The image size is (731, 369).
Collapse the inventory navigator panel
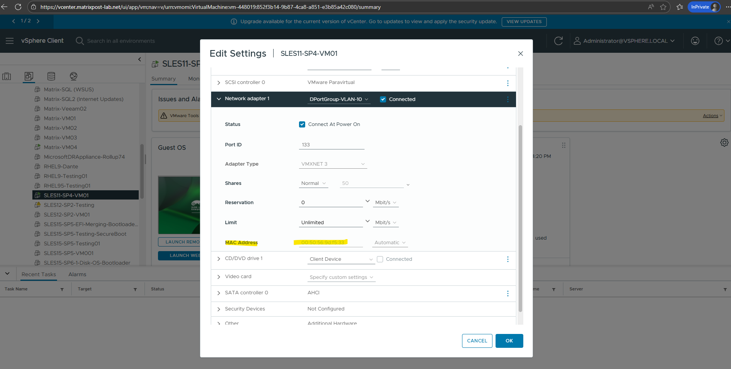tap(139, 59)
